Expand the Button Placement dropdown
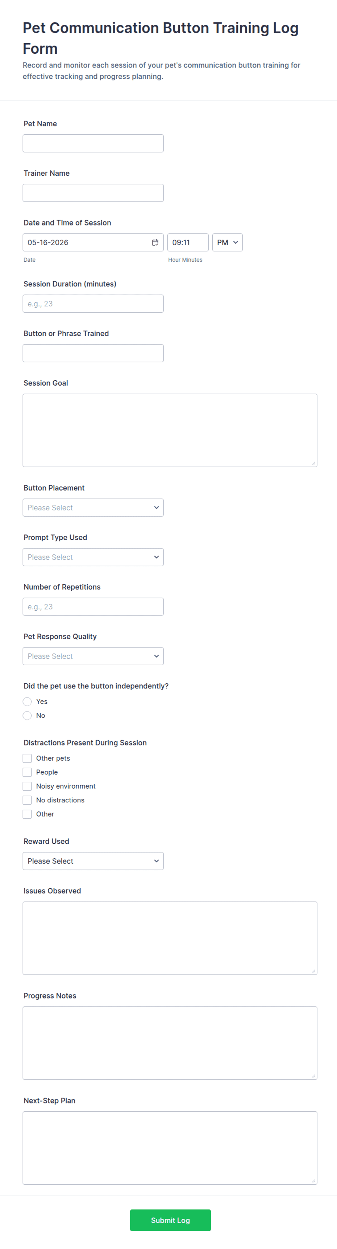 click(x=93, y=508)
